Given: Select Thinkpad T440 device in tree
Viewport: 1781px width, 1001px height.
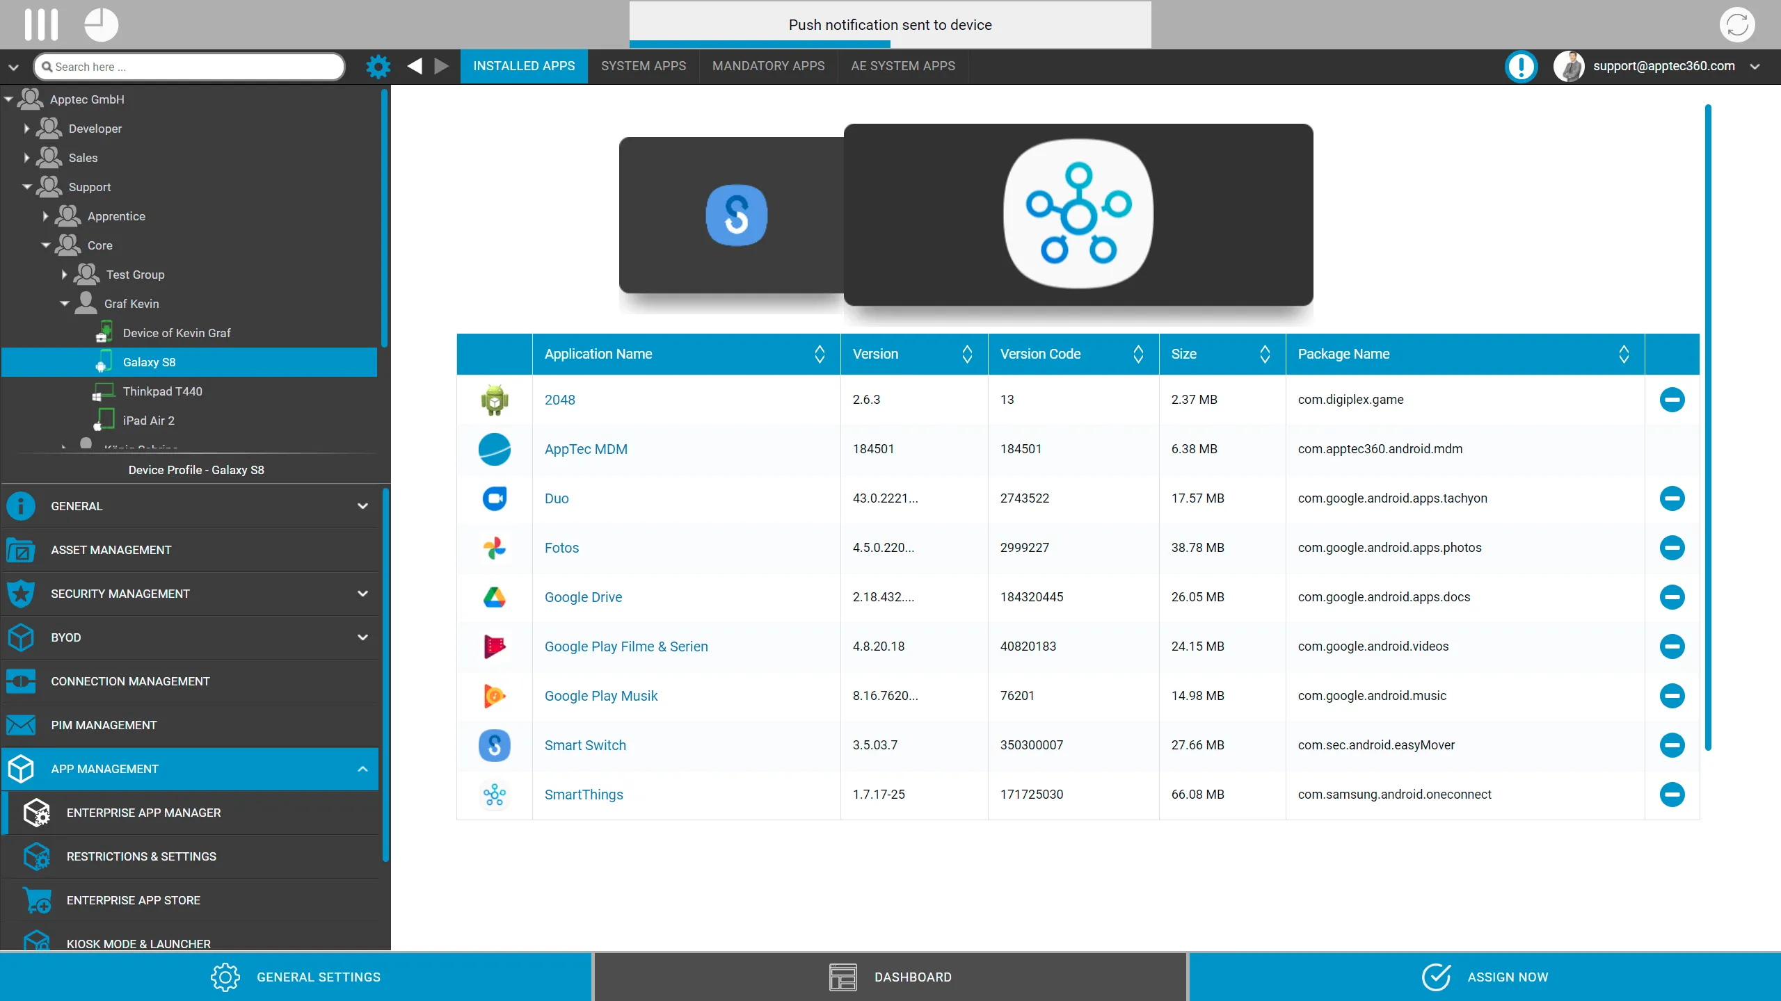Looking at the screenshot, I should pyautogui.click(x=162, y=391).
